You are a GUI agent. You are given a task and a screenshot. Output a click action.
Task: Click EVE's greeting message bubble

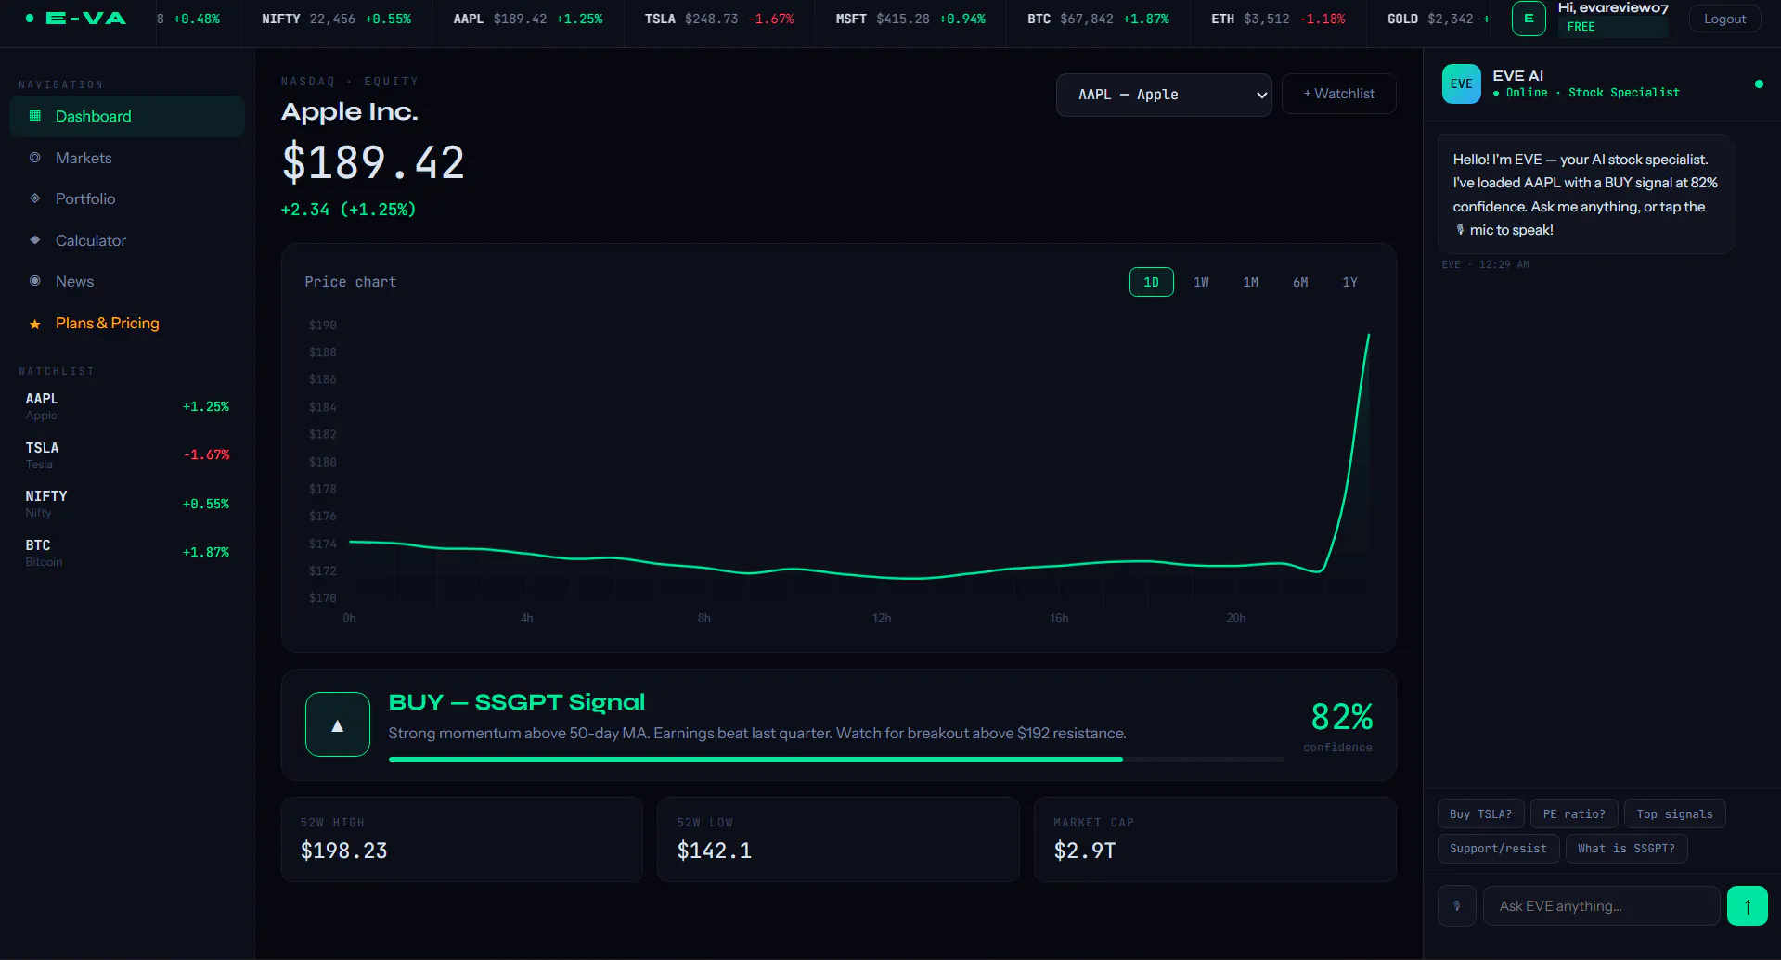pos(1585,195)
